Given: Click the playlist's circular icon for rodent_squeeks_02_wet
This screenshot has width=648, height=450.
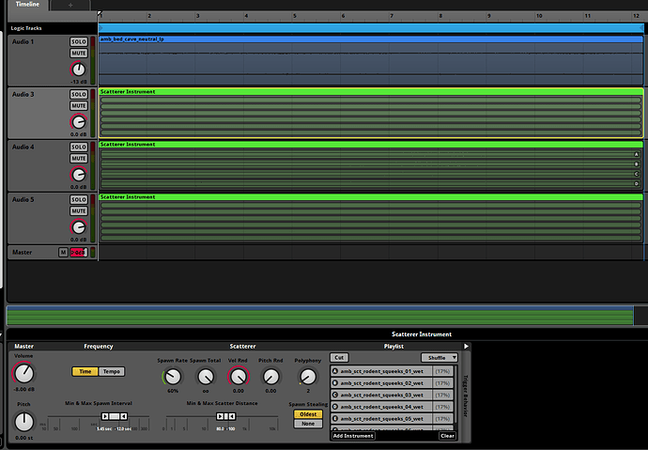Looking at the screenshot, I should (335, 383).
